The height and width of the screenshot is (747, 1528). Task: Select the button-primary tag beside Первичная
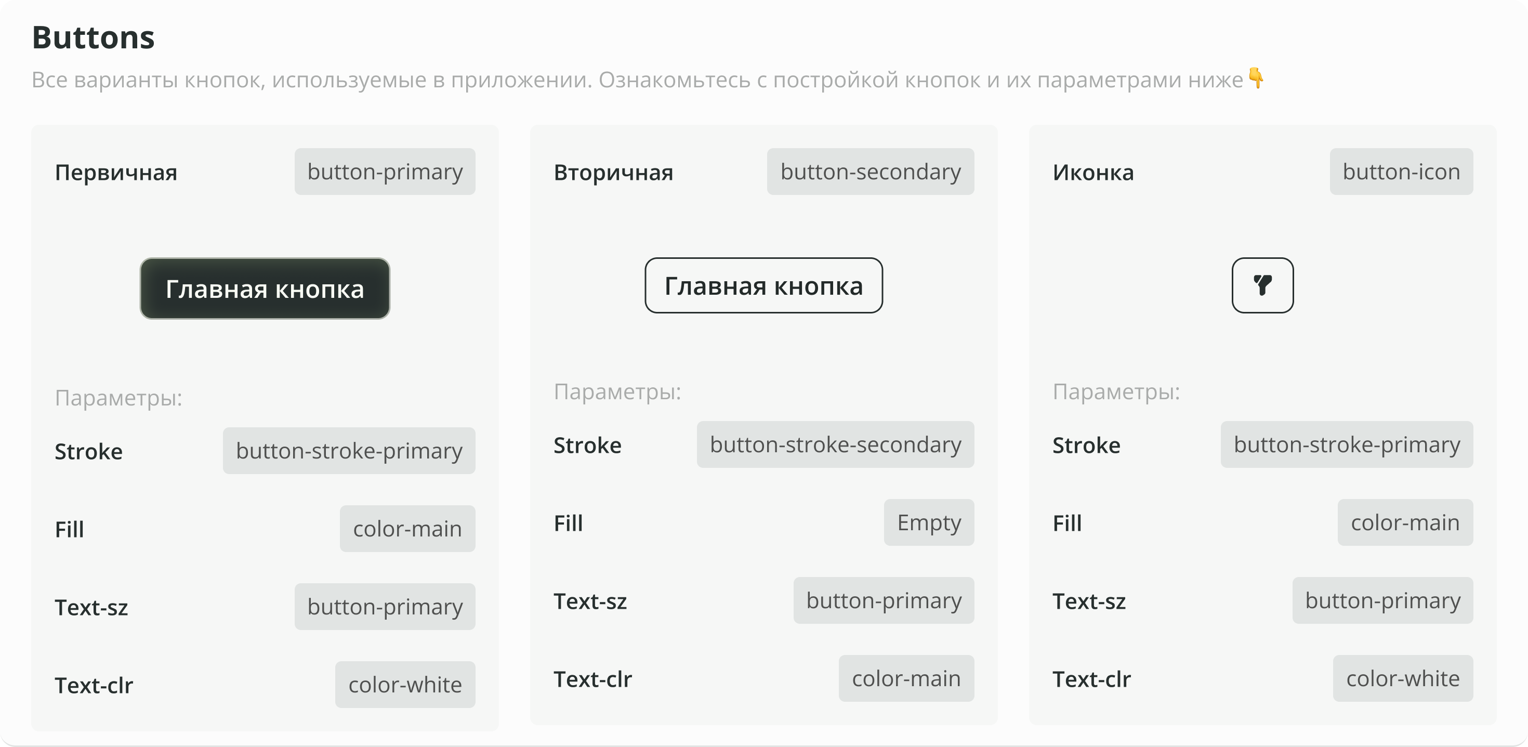(385, 172)
